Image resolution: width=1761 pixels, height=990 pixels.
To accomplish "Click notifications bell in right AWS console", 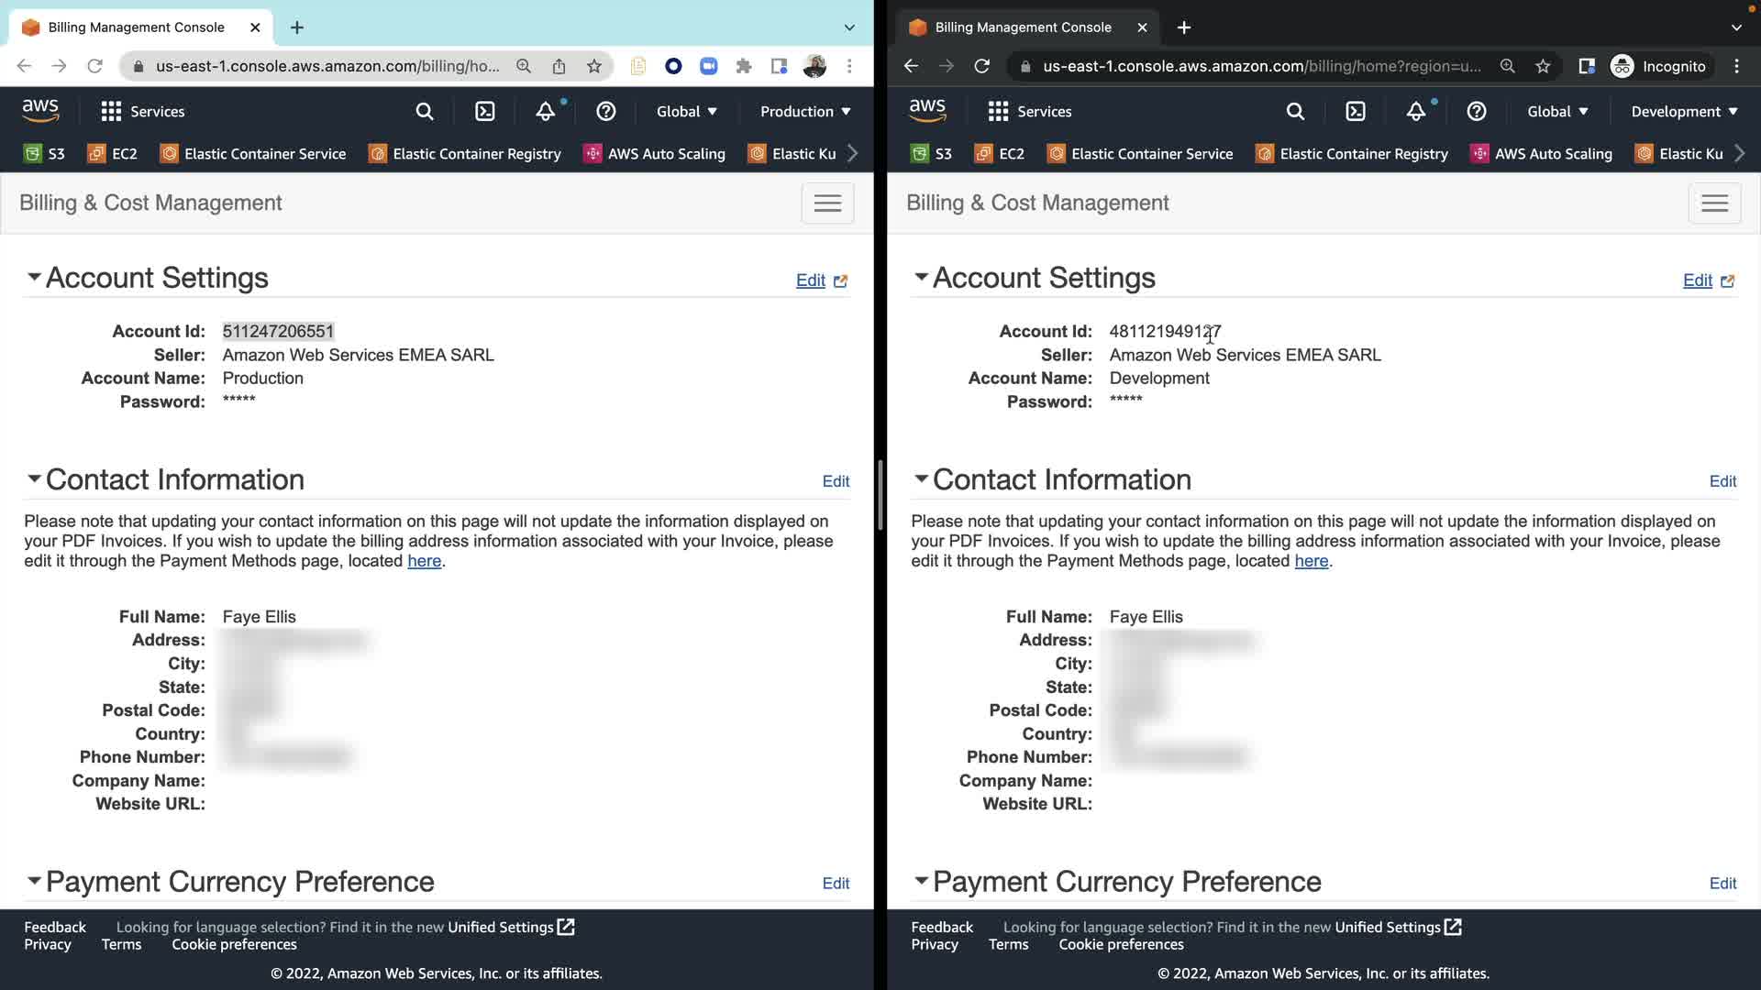I will (1415, 112).
